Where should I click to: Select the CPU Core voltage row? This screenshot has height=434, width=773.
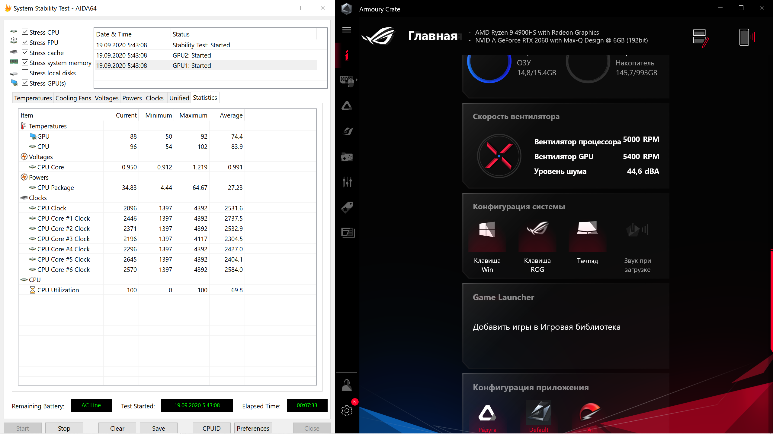168,167
